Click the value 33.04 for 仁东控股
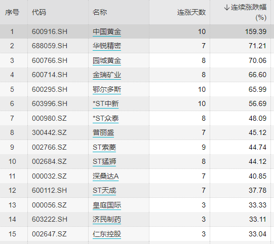The width and height of the screenshot is (274, 244). (257, 234)
